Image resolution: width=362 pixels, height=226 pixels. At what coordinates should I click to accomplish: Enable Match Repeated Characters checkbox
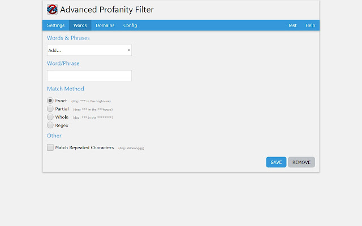point(50,147)
